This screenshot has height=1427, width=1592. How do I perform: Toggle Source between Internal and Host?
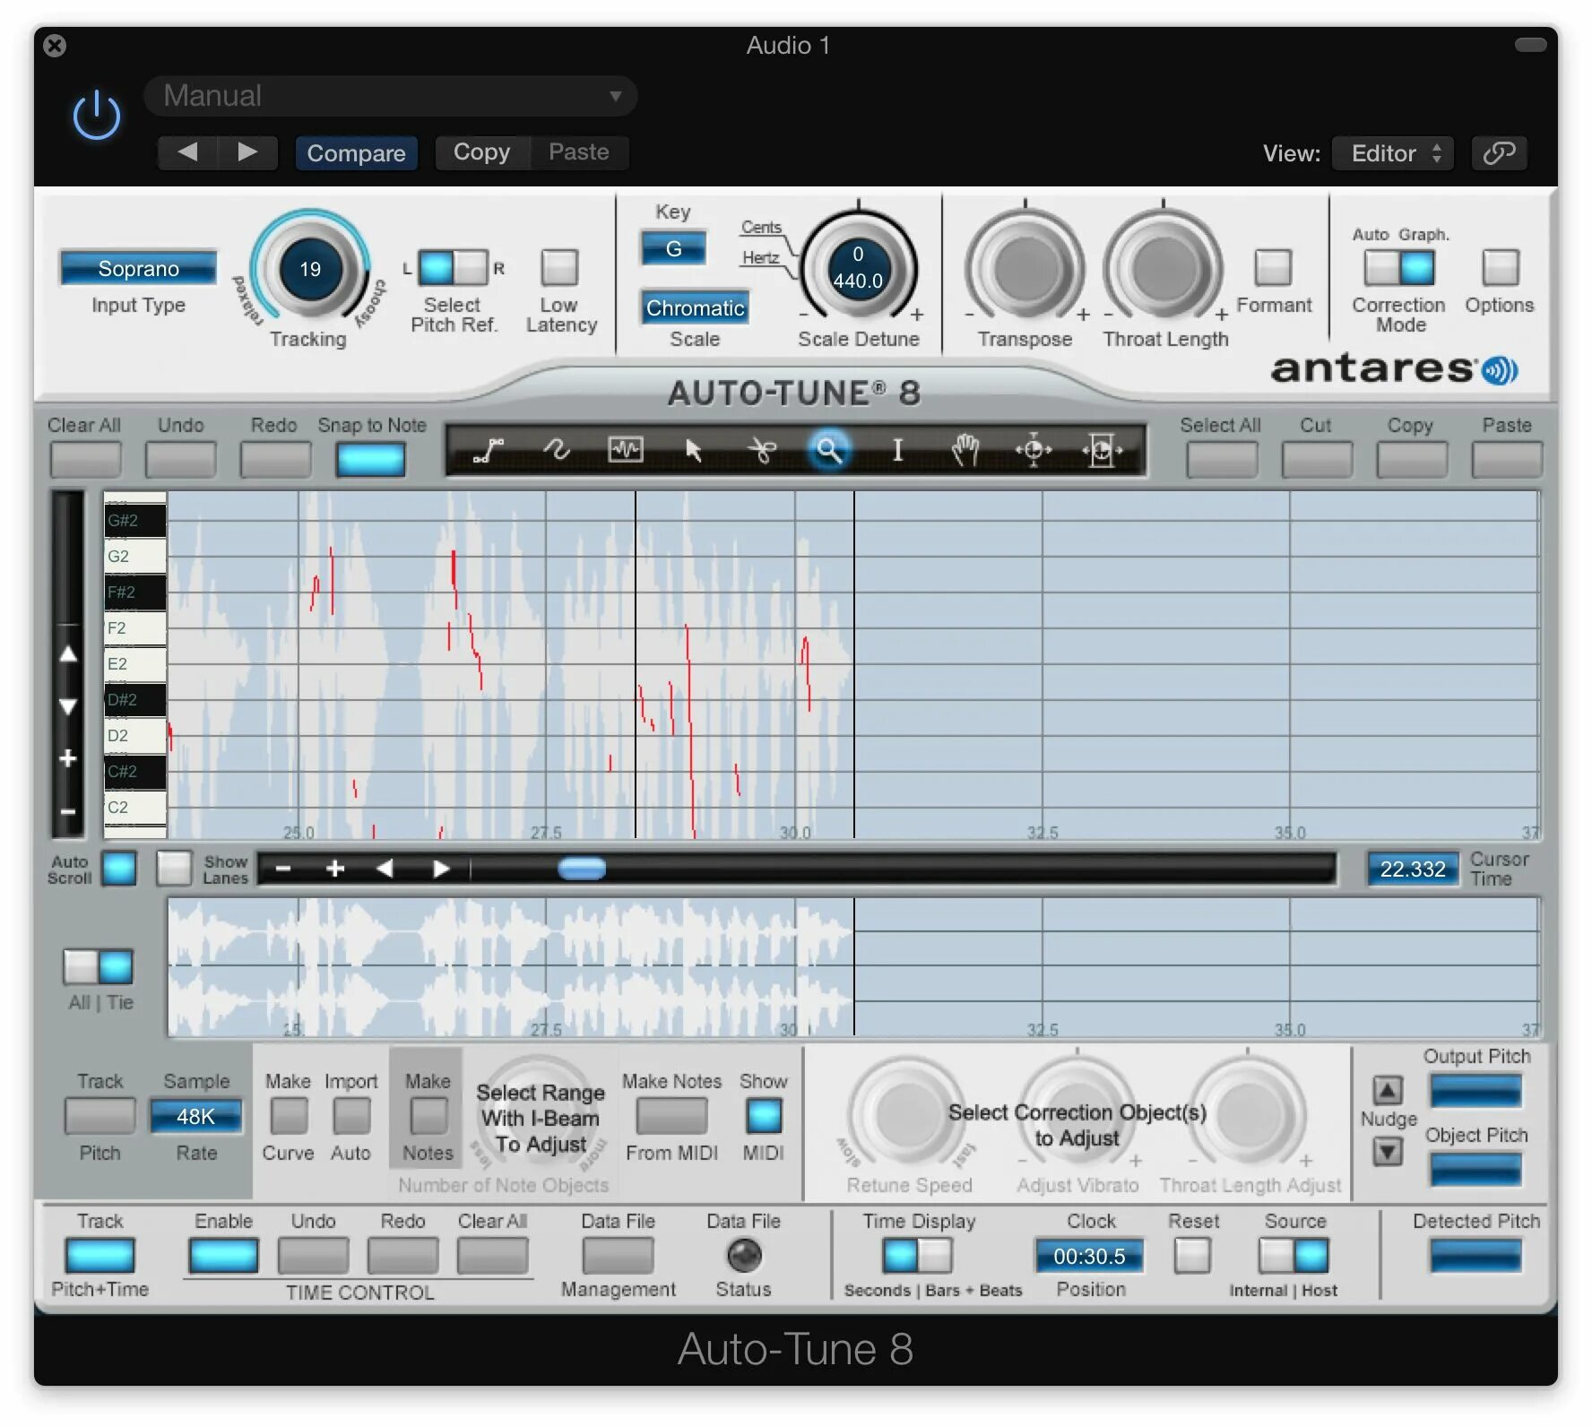pos(1293,1255)
